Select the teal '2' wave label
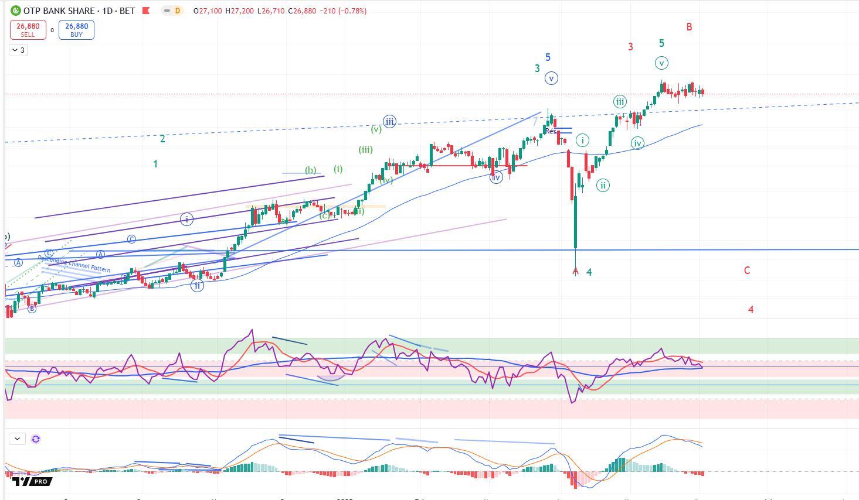 click(x=162, y=139)
